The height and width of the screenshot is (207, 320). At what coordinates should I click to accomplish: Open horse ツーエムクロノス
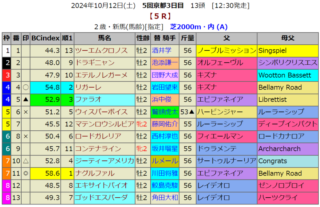[x=102, y=51]
